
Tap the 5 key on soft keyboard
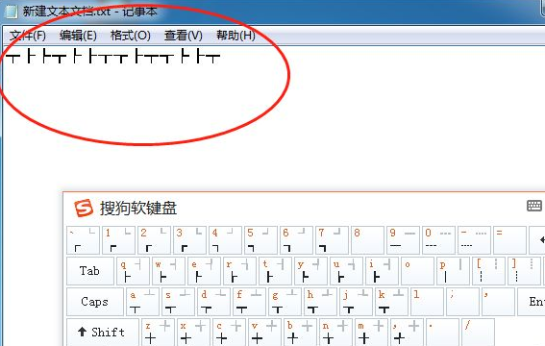point(260,240)
